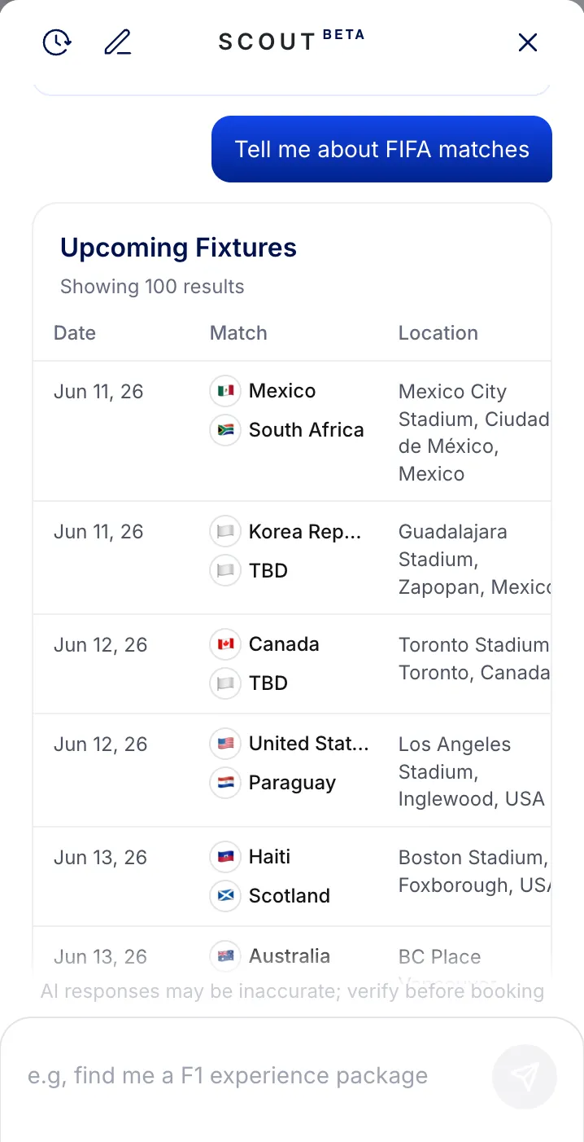Image resolution: width=584 pixels, height=1142 pixels.
Task: Click the message input field
Action: [x=244, y=1075]
